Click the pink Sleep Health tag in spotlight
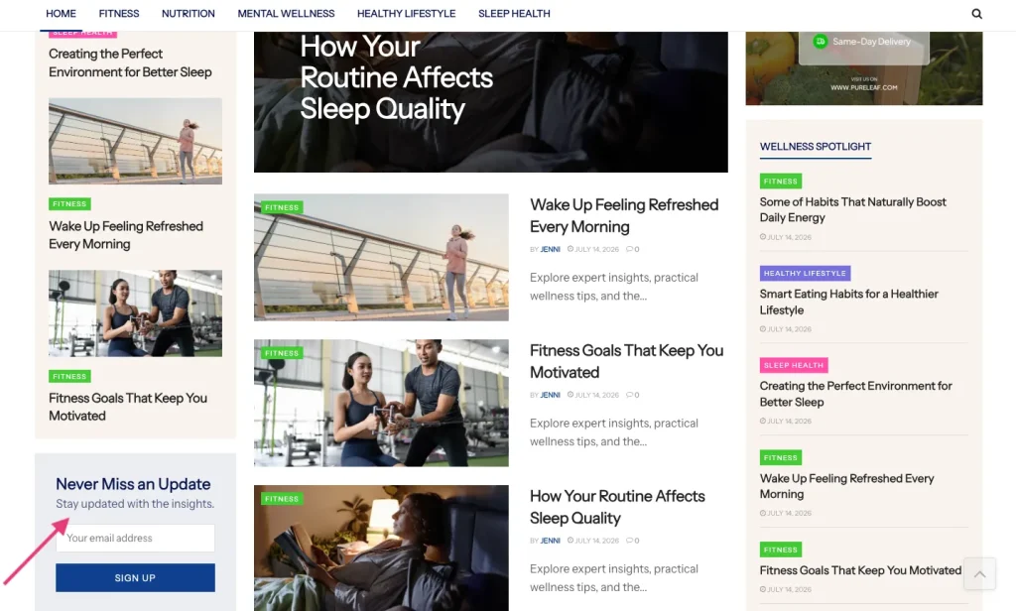The image size is (1016, 611). click(794, 365)
